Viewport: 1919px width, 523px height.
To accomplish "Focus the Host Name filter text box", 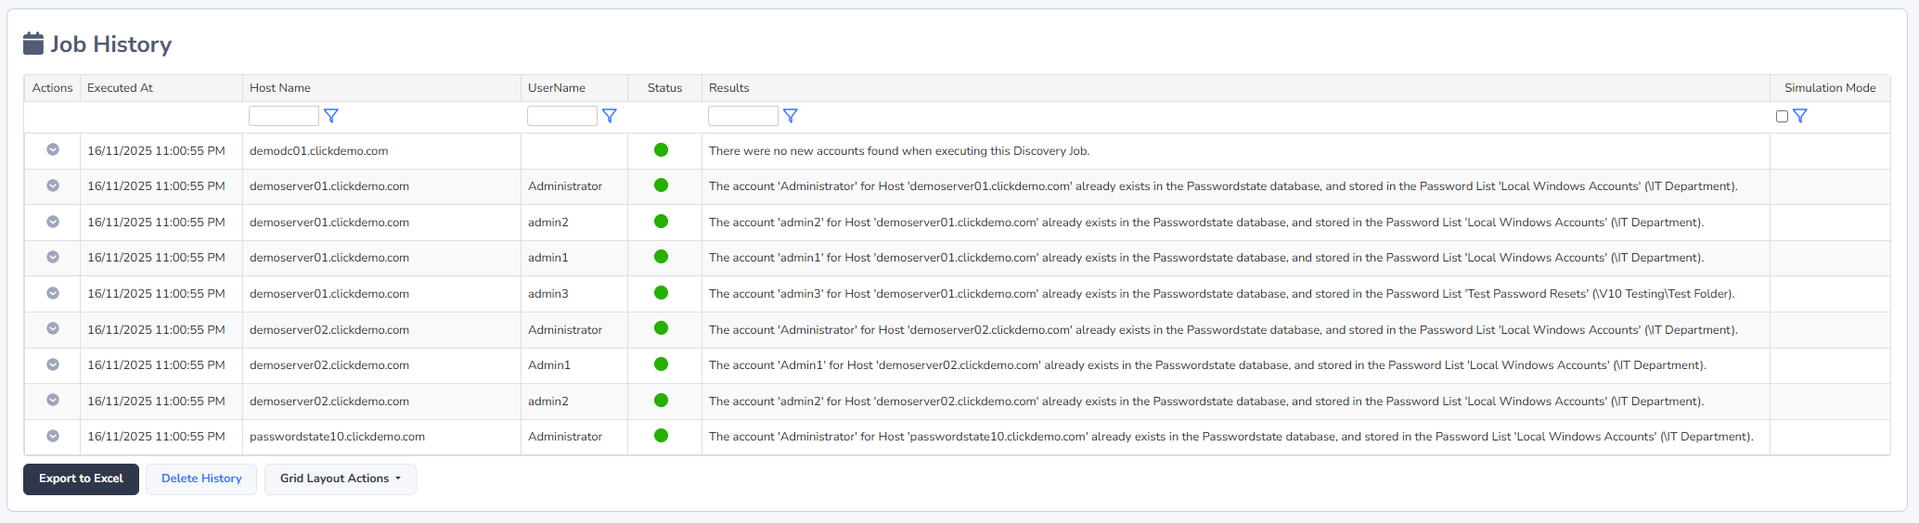I will [284, 116].
